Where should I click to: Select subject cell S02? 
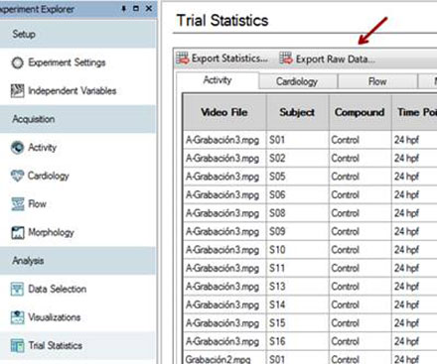pos(297,158)
